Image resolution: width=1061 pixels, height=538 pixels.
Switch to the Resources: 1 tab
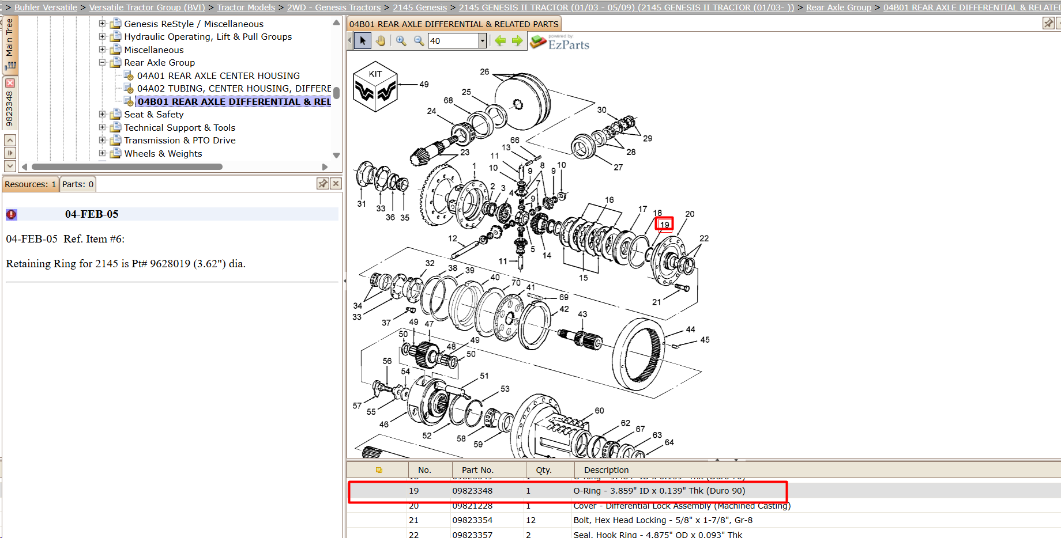[31, 184]
